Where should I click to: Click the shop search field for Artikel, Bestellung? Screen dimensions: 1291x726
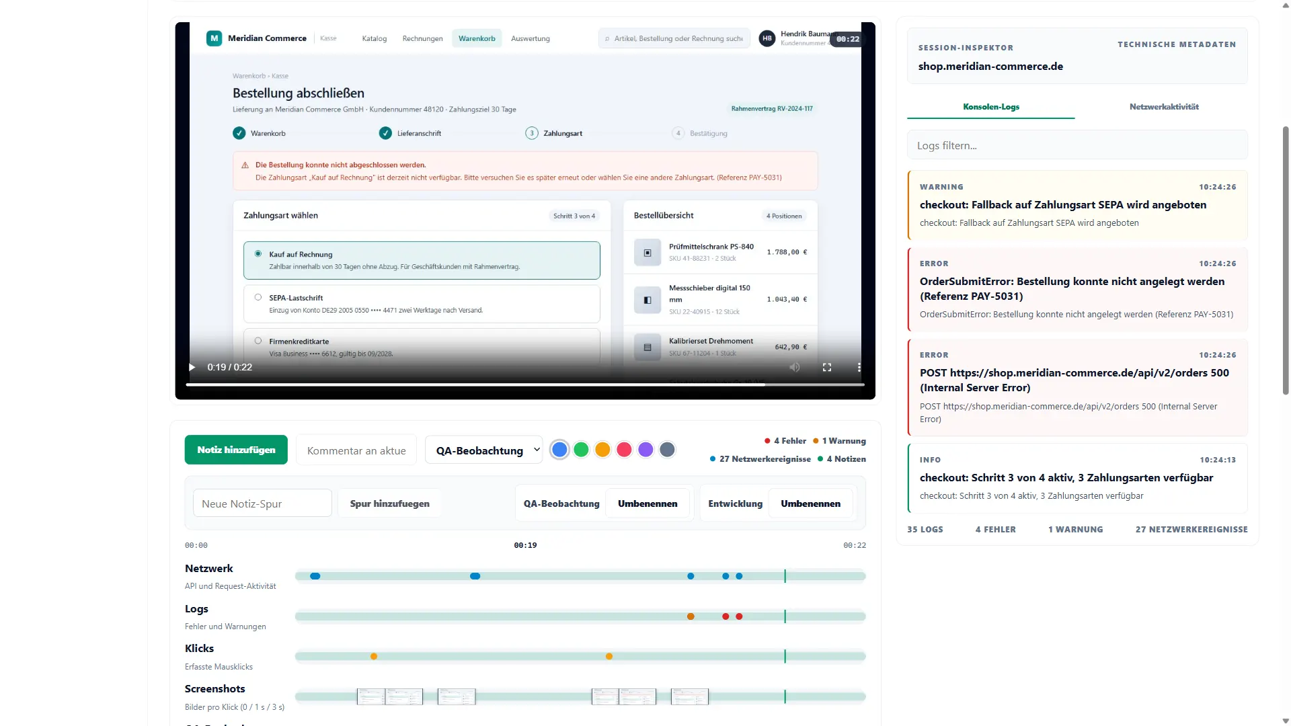click(674, 38)
